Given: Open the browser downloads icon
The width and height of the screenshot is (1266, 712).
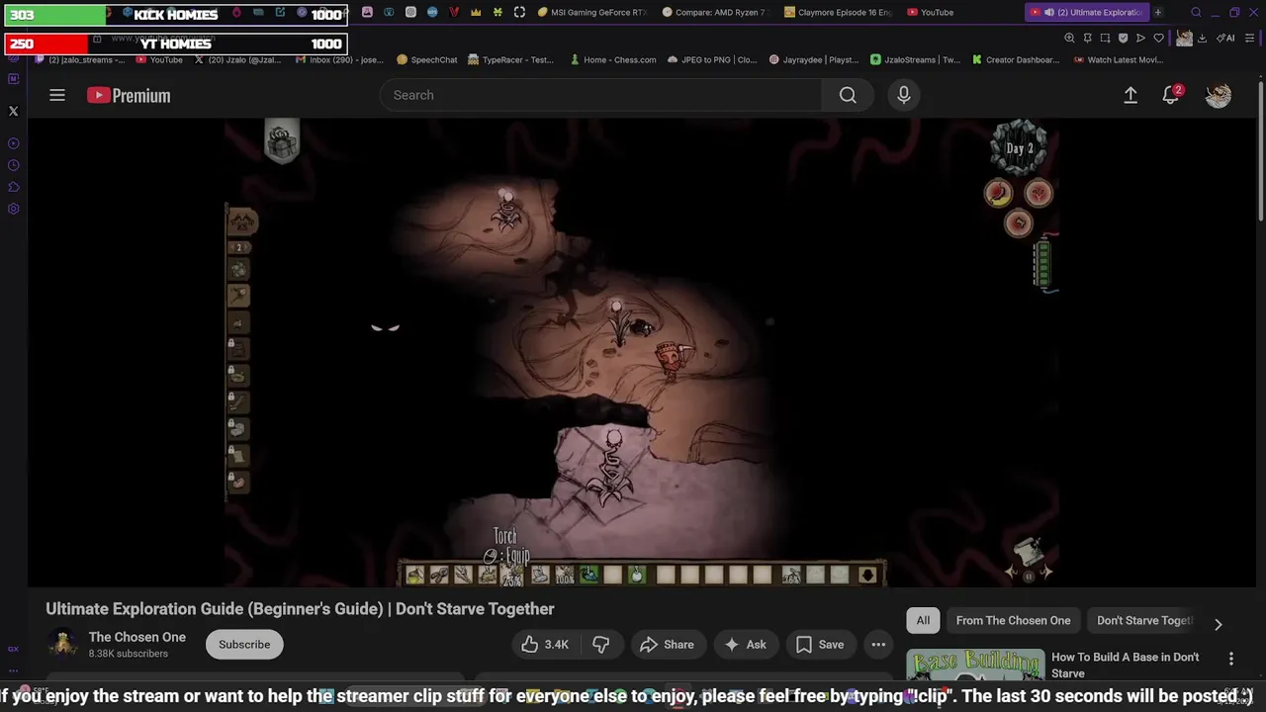Looking at the screenshot, I should pos(1202,39).
